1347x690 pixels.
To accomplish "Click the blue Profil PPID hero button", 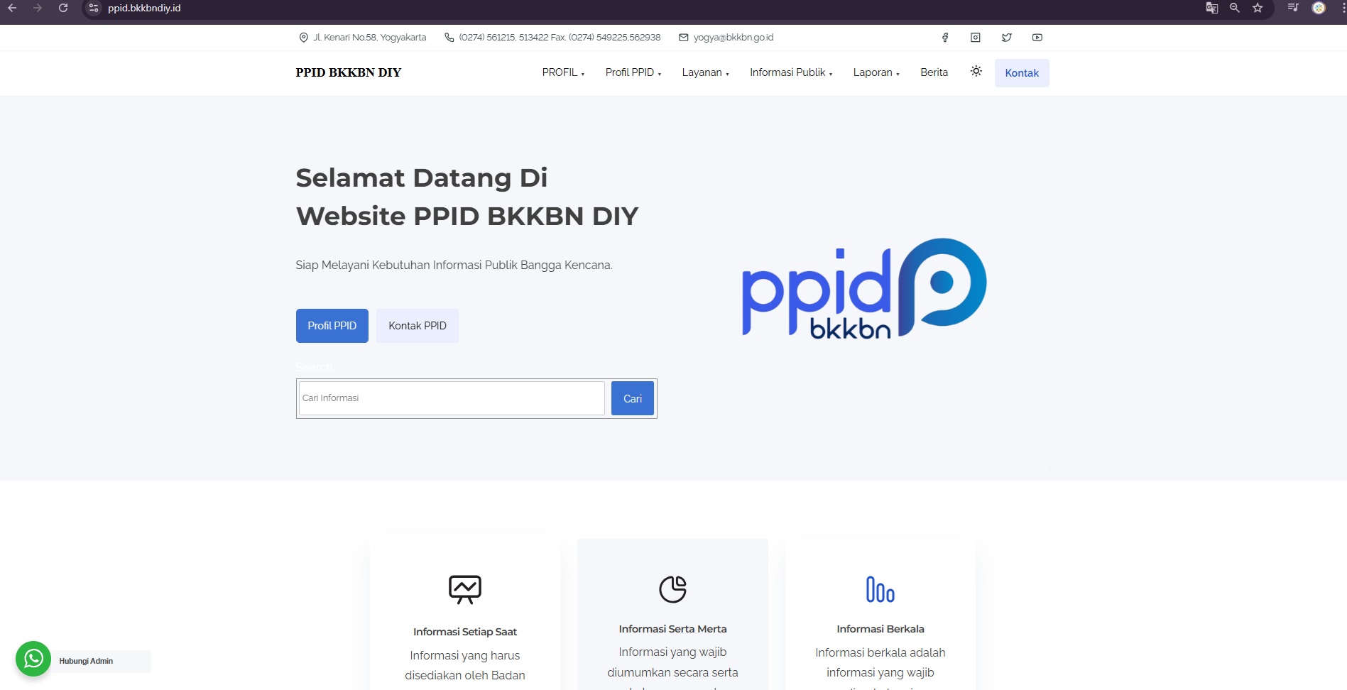I will [332, 326].
